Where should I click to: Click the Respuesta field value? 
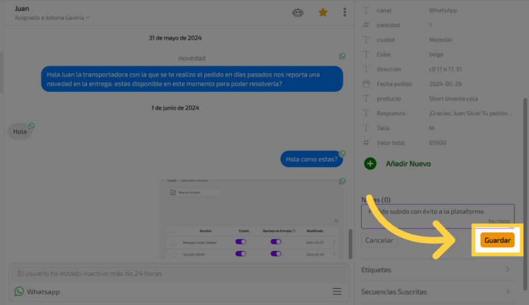click(470, 113)
